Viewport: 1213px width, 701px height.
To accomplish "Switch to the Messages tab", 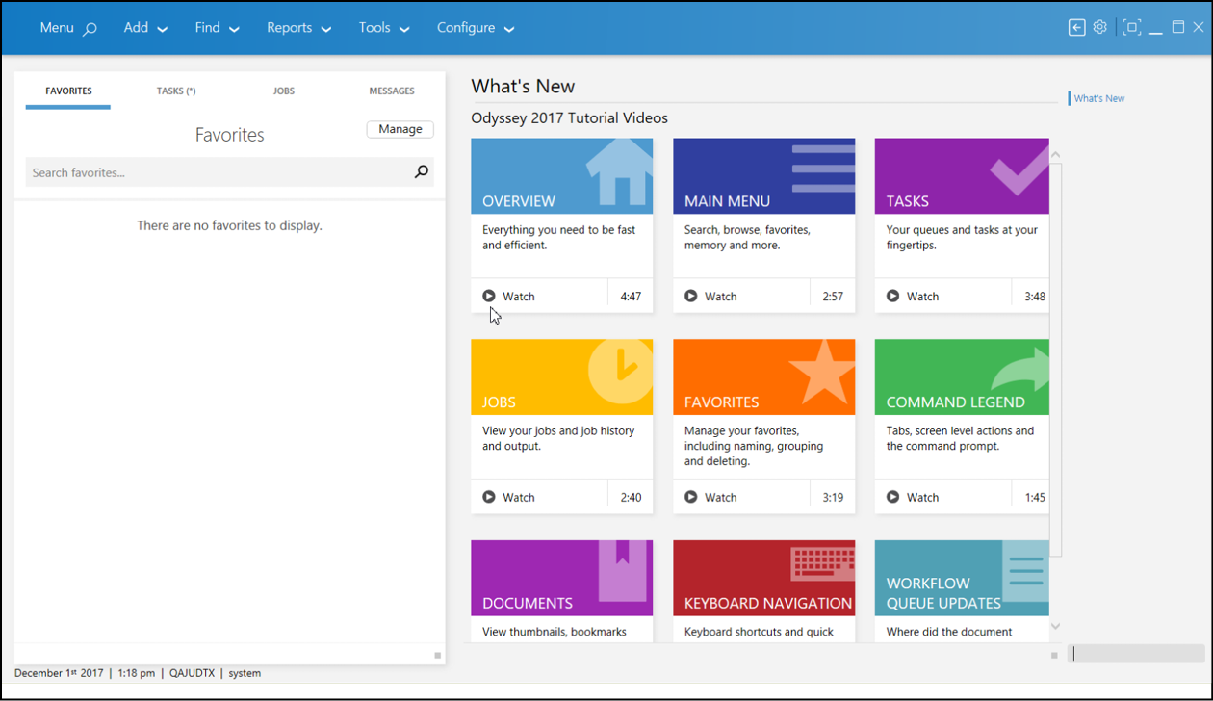I will click(392, 91).
